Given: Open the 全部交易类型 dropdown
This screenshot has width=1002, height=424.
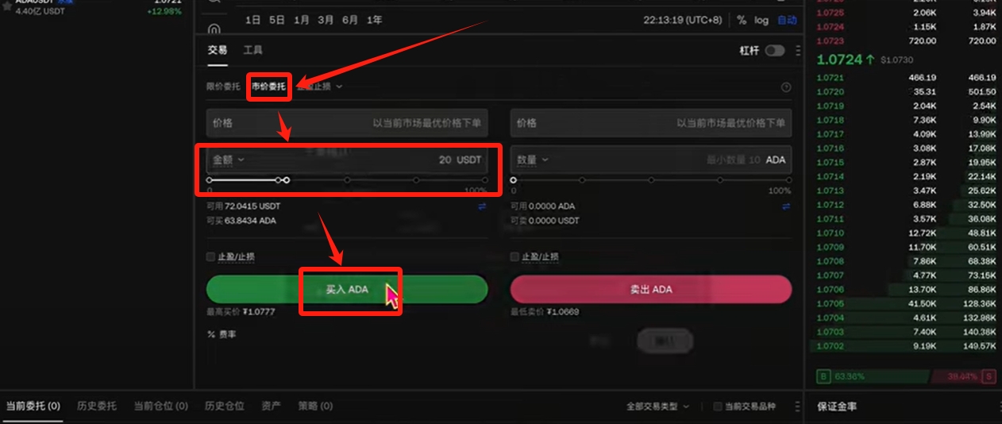Looking at the screenshot, I should point(657,407).
